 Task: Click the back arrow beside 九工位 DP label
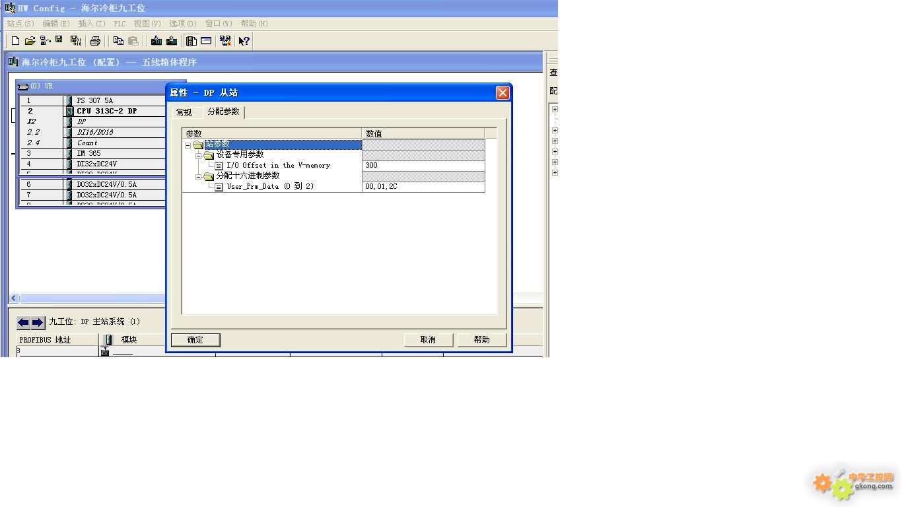click(23, 322)
